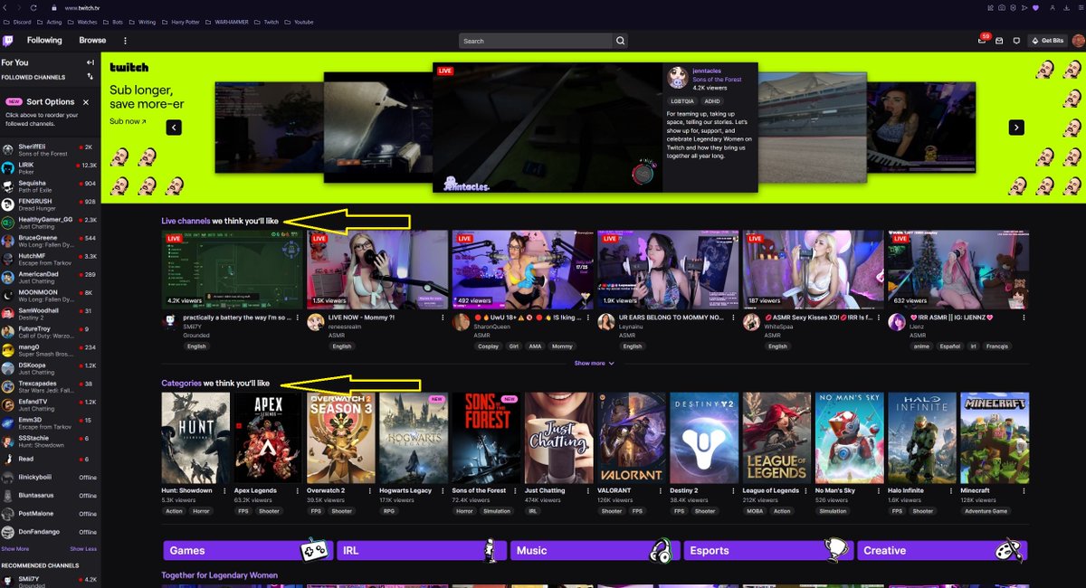Open the Games category button
This screenshot has width=1086, height=588.
click(248, 550)
